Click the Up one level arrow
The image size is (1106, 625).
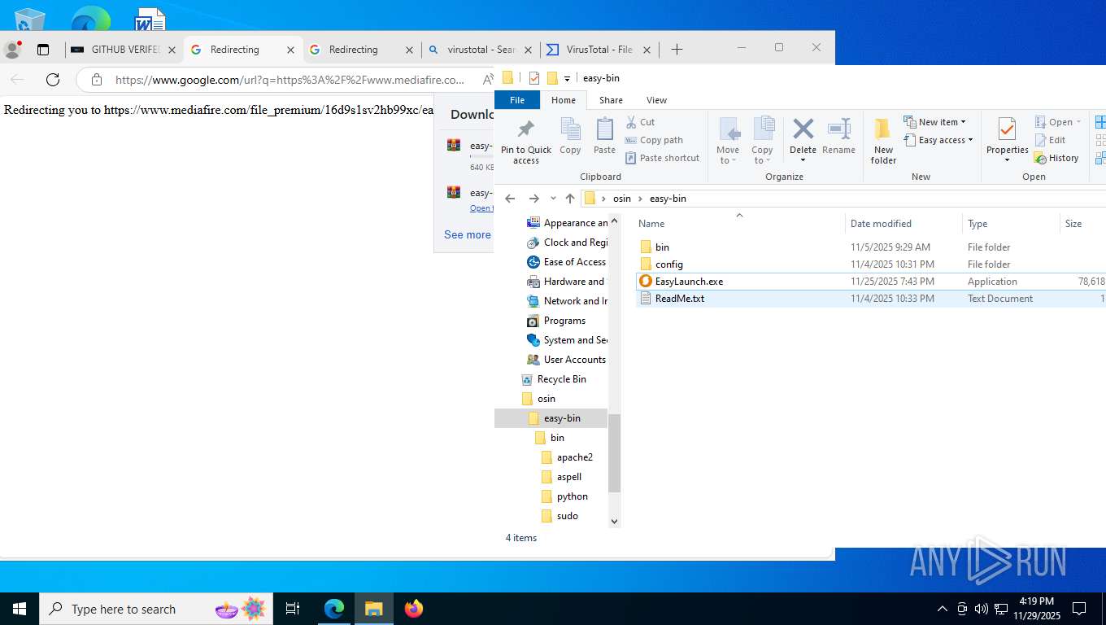coord(570,199)
